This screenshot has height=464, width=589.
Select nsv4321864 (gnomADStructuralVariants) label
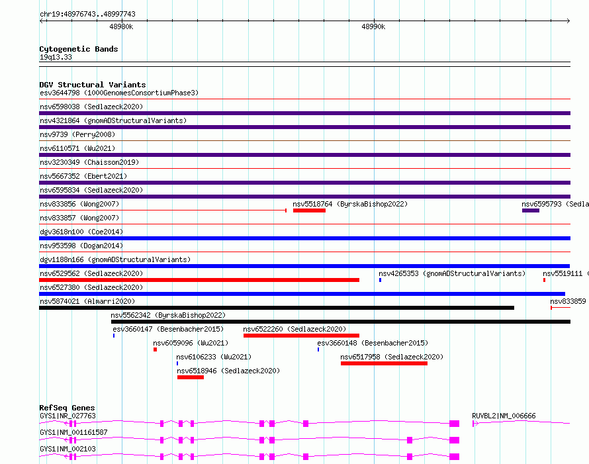[x=113, y=120]
